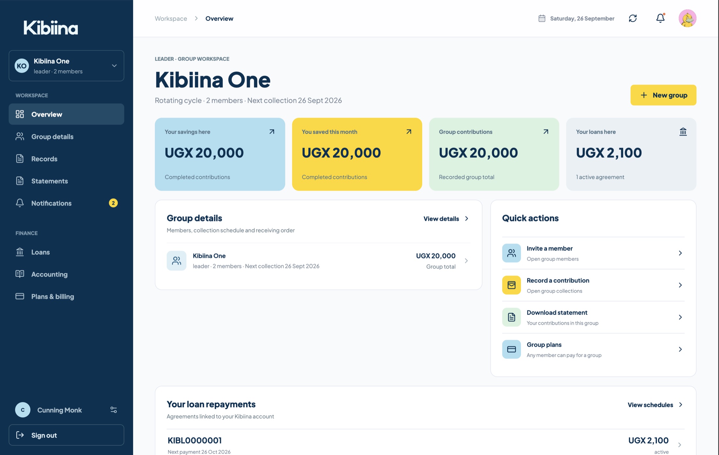Expand the Kibiina One group row chevron
The image size is (719, 455).
coord(466,261)
